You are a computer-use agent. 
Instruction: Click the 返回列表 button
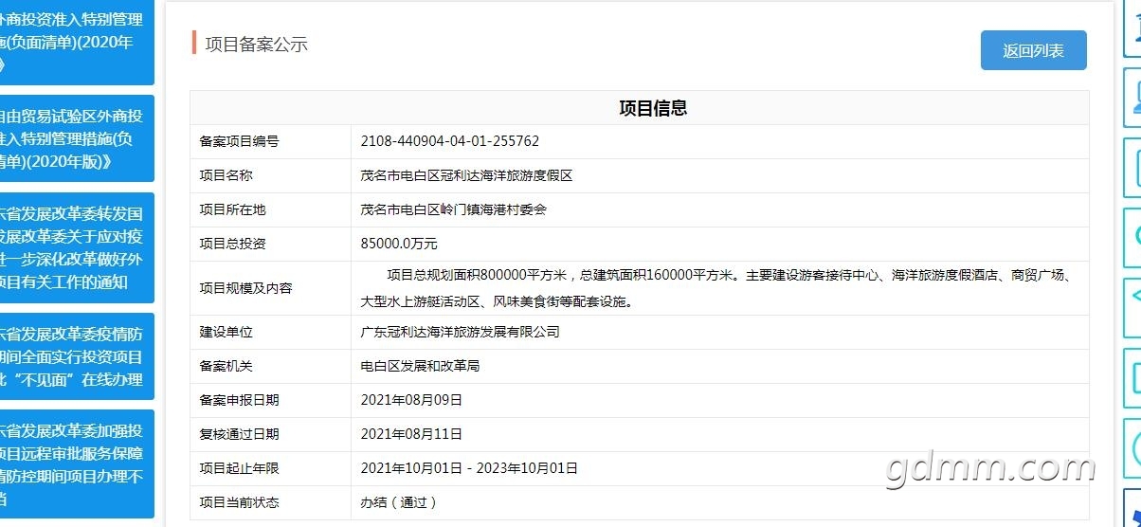pyautogui.click(x=1033, y=51)
